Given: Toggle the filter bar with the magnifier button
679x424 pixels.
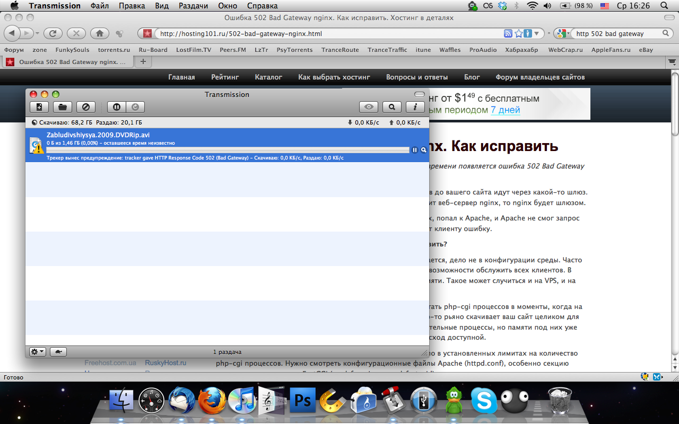Looking at the screenshot, I should pos(391,107).
